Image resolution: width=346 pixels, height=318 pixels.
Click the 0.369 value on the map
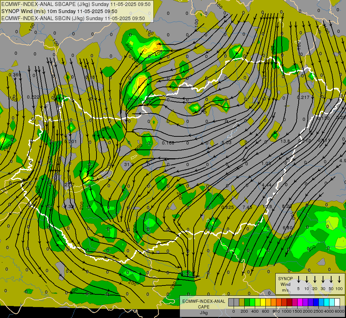(x=15, y=75)
